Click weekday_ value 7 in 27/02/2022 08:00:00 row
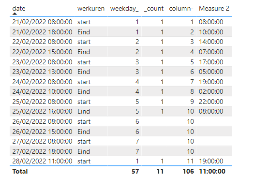 137,141
